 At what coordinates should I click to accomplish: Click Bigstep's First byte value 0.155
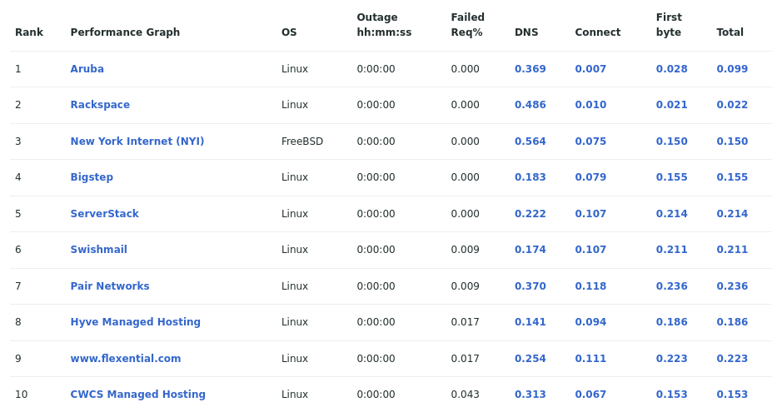672,176
